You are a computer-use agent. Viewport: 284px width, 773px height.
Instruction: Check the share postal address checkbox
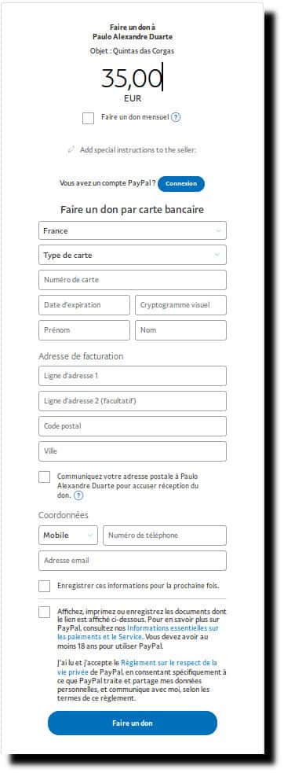coord(44,477)
